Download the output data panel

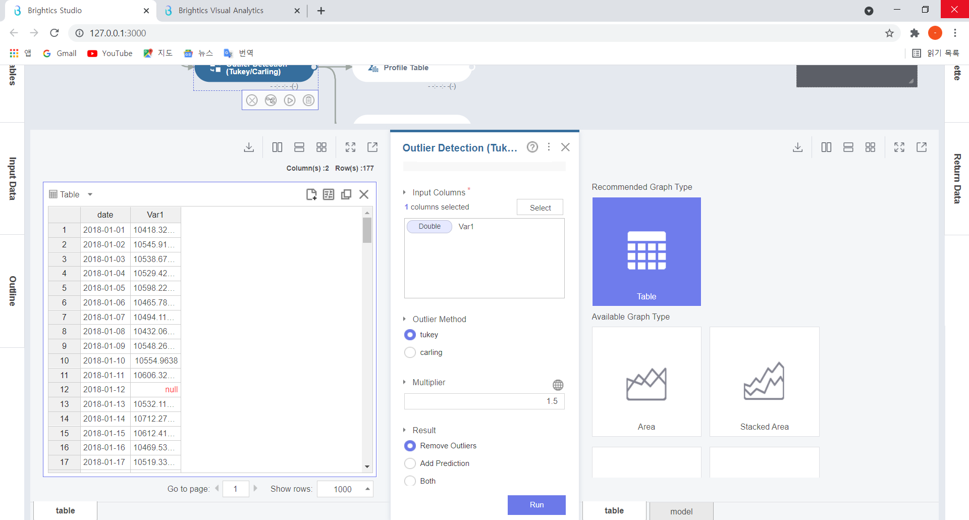pyautogui.click(x=798, y=147)
